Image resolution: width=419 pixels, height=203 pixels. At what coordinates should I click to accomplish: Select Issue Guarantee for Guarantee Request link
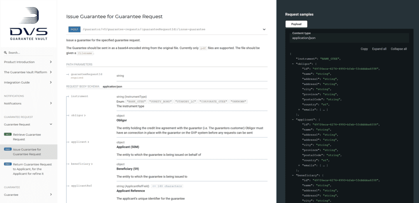[x=27, y=152]
